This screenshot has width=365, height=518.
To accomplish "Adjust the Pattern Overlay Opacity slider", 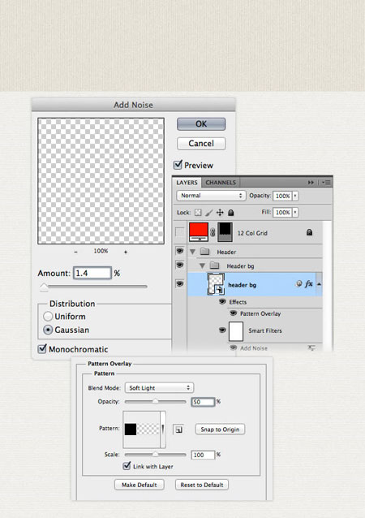I will tap(155, 402).
